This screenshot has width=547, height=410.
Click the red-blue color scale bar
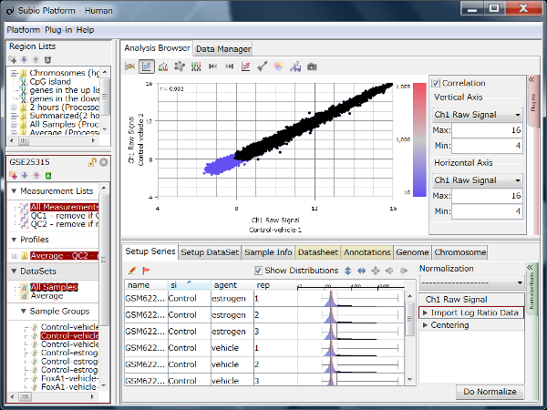[418, 138]
